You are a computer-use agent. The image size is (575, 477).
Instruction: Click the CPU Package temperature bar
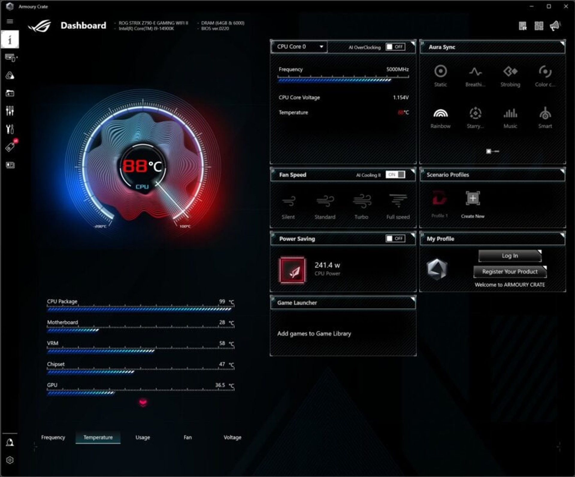140,308
